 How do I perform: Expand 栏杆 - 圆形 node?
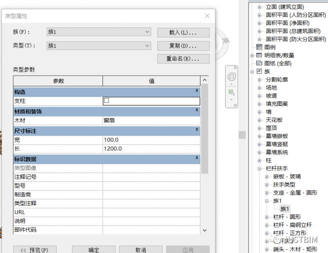pos(267,217)
